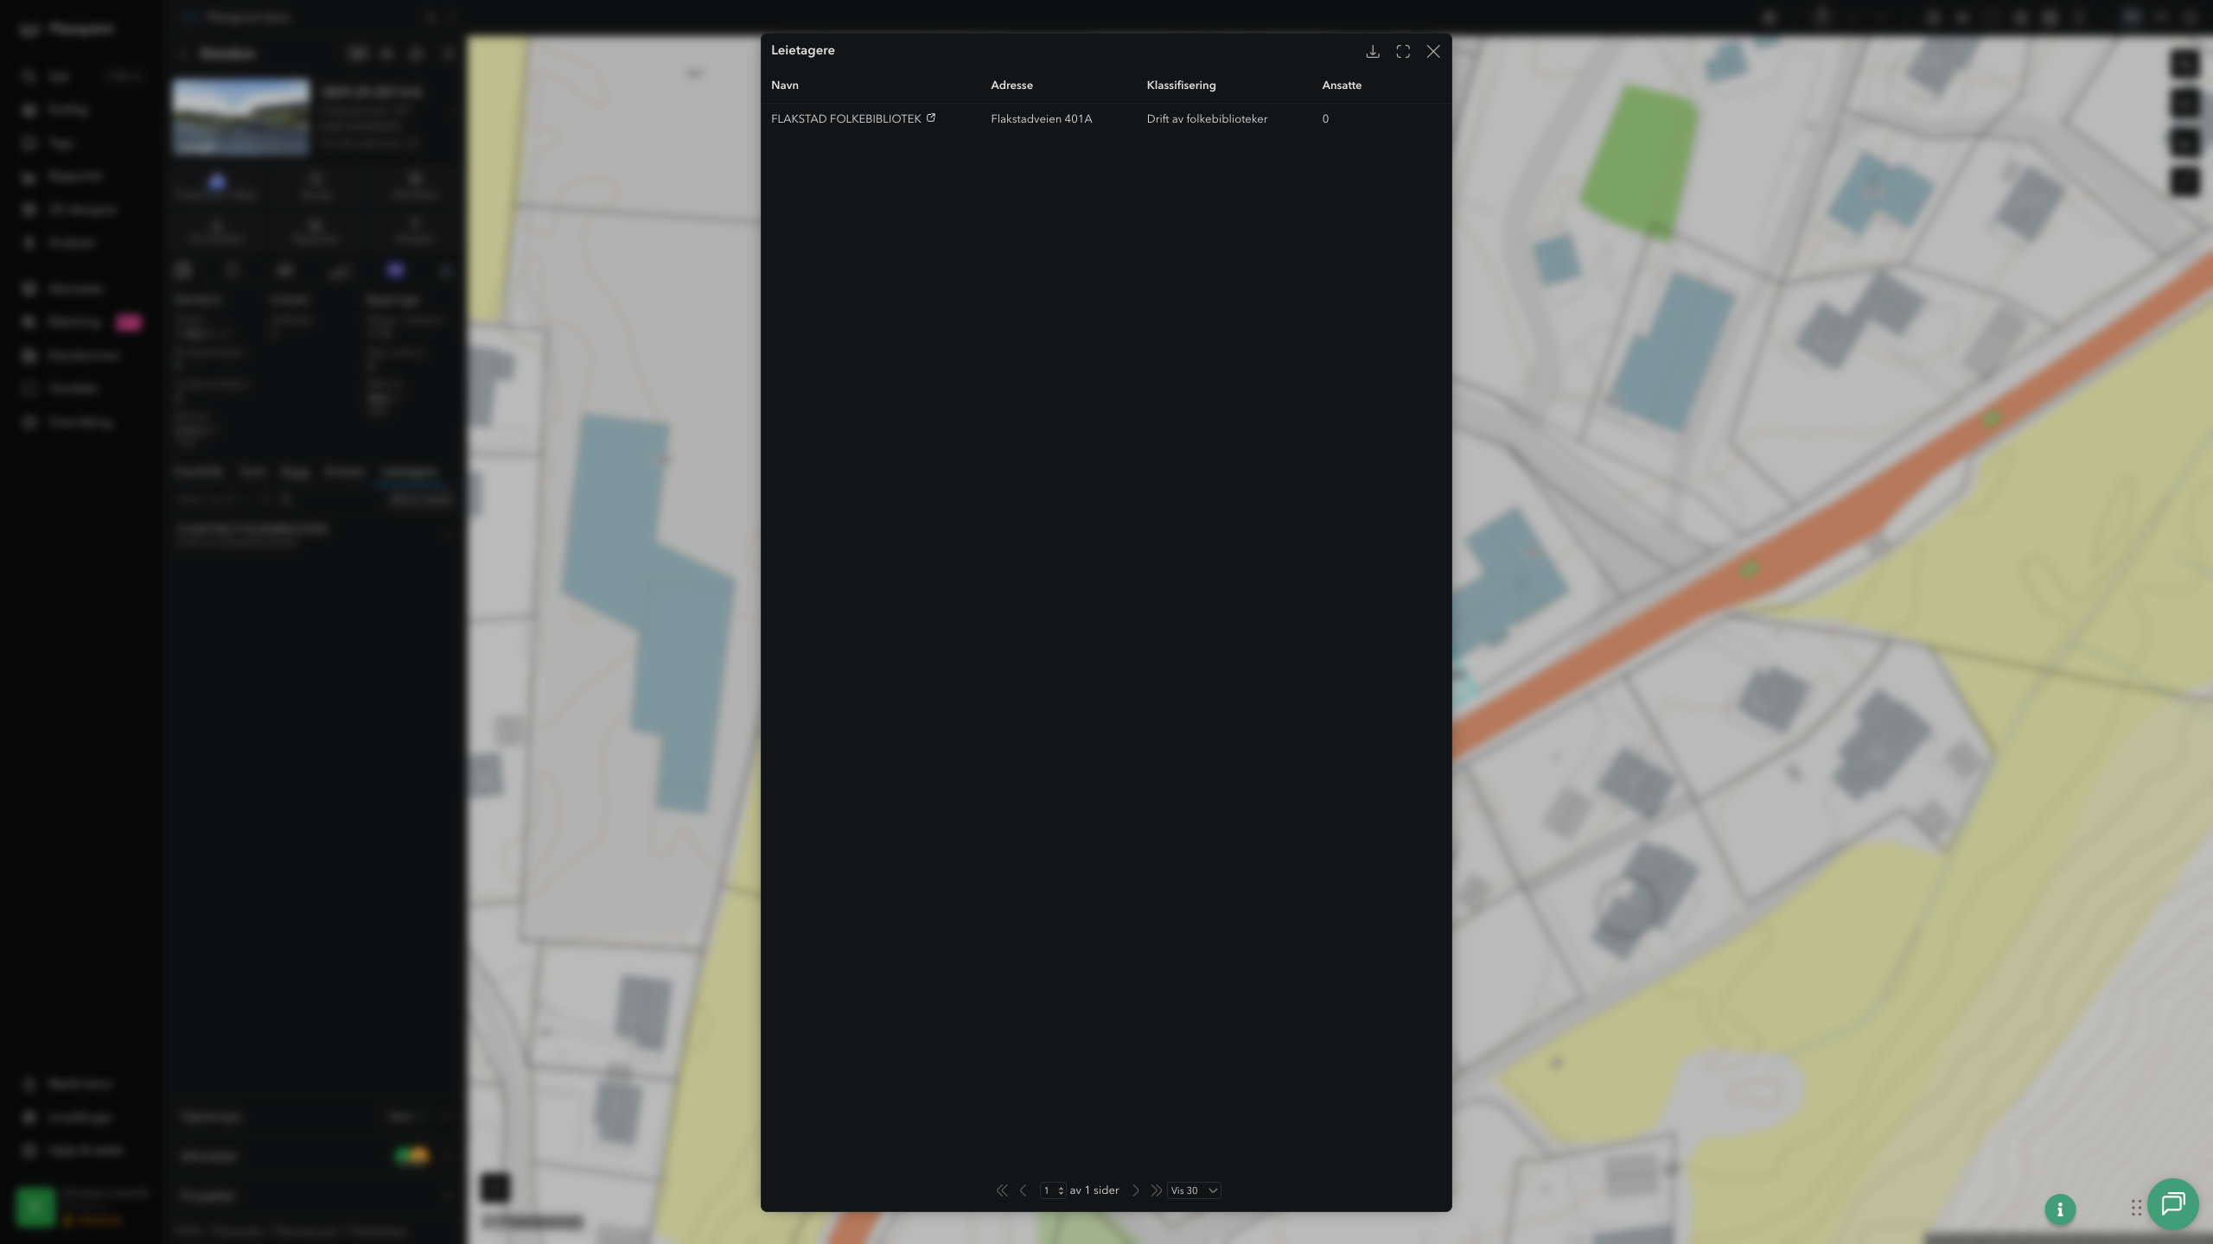The height and width of the screenshot is (1244, 2213).
Task: Select the Ansatte value 0
Action: [1325, 119]
